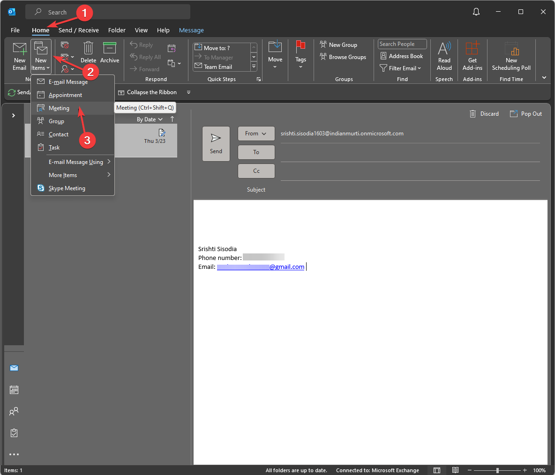
Task: Click inside the Search People field
Action: coord(402,44)
